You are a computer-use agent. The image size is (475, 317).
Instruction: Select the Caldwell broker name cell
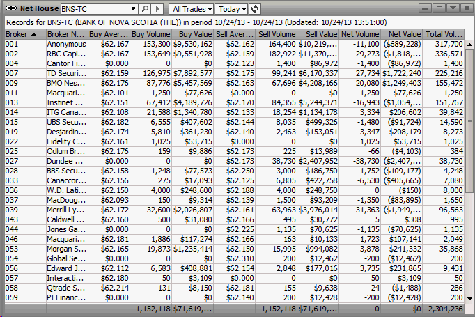(66, 219)
